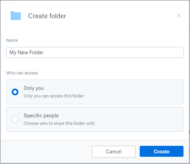The width and height of the screenshot is (190, 164).
Task: Click empty space right of folder name text
Action: pos(113,52)
